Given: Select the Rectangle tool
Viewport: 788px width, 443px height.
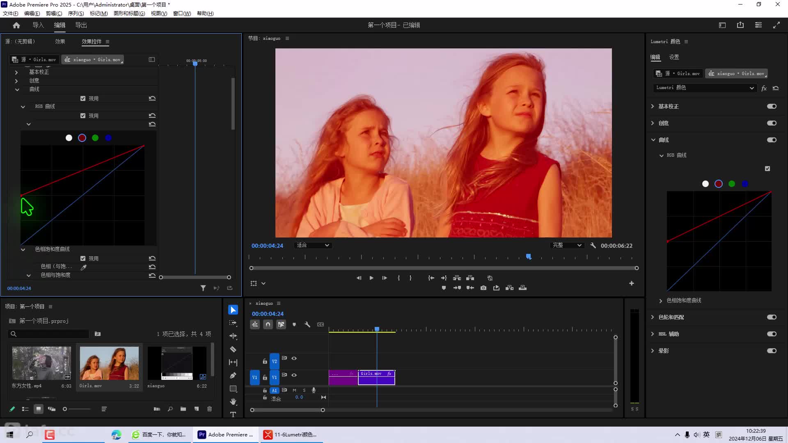Looking at the screenshot, I should [x=233, y=388].
